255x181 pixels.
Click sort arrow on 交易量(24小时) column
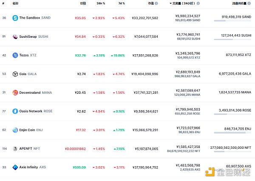point(171,3)
